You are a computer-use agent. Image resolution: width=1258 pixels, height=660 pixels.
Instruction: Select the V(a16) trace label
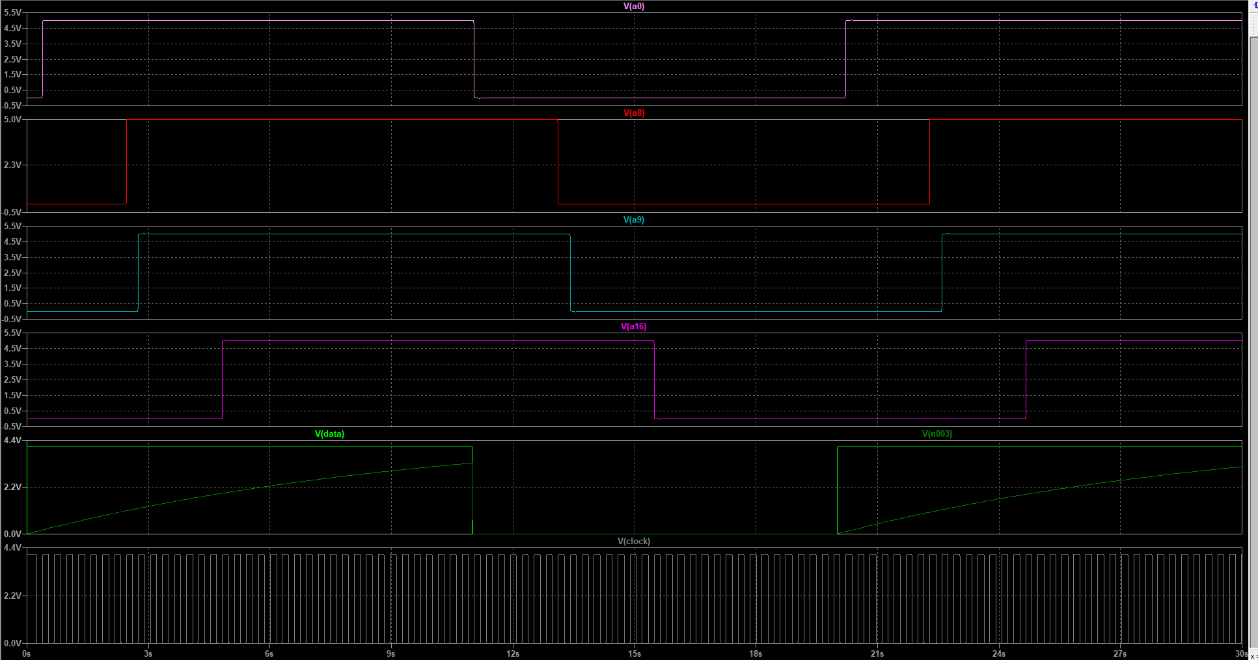tap(633, 326)
